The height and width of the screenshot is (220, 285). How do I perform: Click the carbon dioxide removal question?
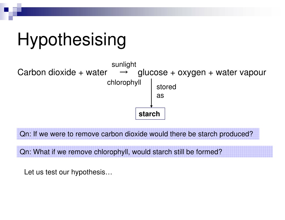[138, 134]
